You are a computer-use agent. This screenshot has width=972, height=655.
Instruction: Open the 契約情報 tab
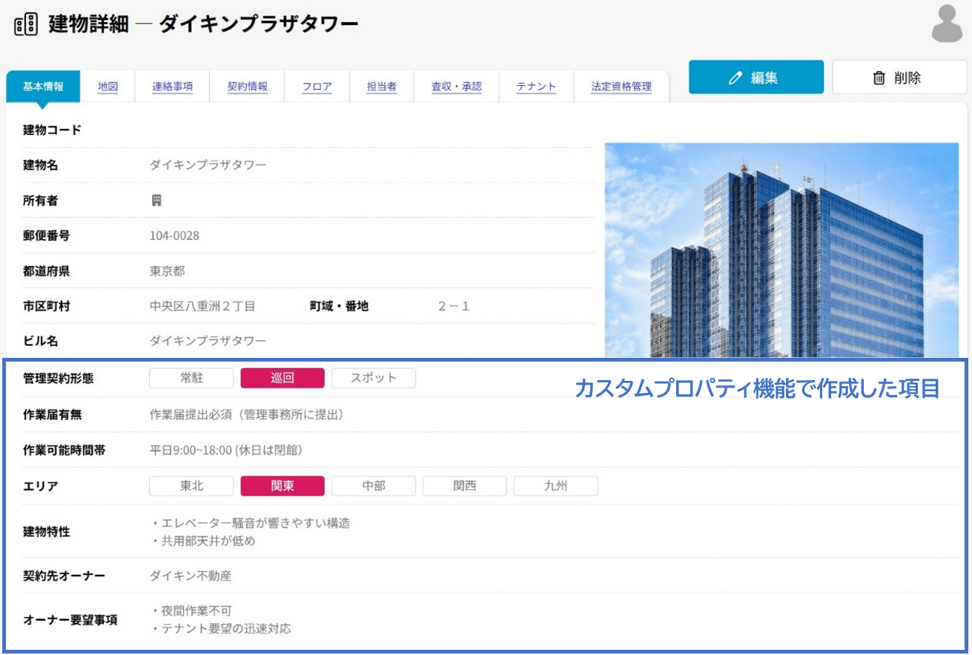[248, 87]
